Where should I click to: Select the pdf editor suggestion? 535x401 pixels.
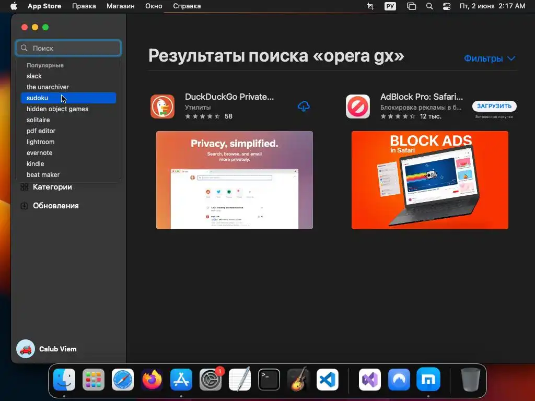(68, 131)
